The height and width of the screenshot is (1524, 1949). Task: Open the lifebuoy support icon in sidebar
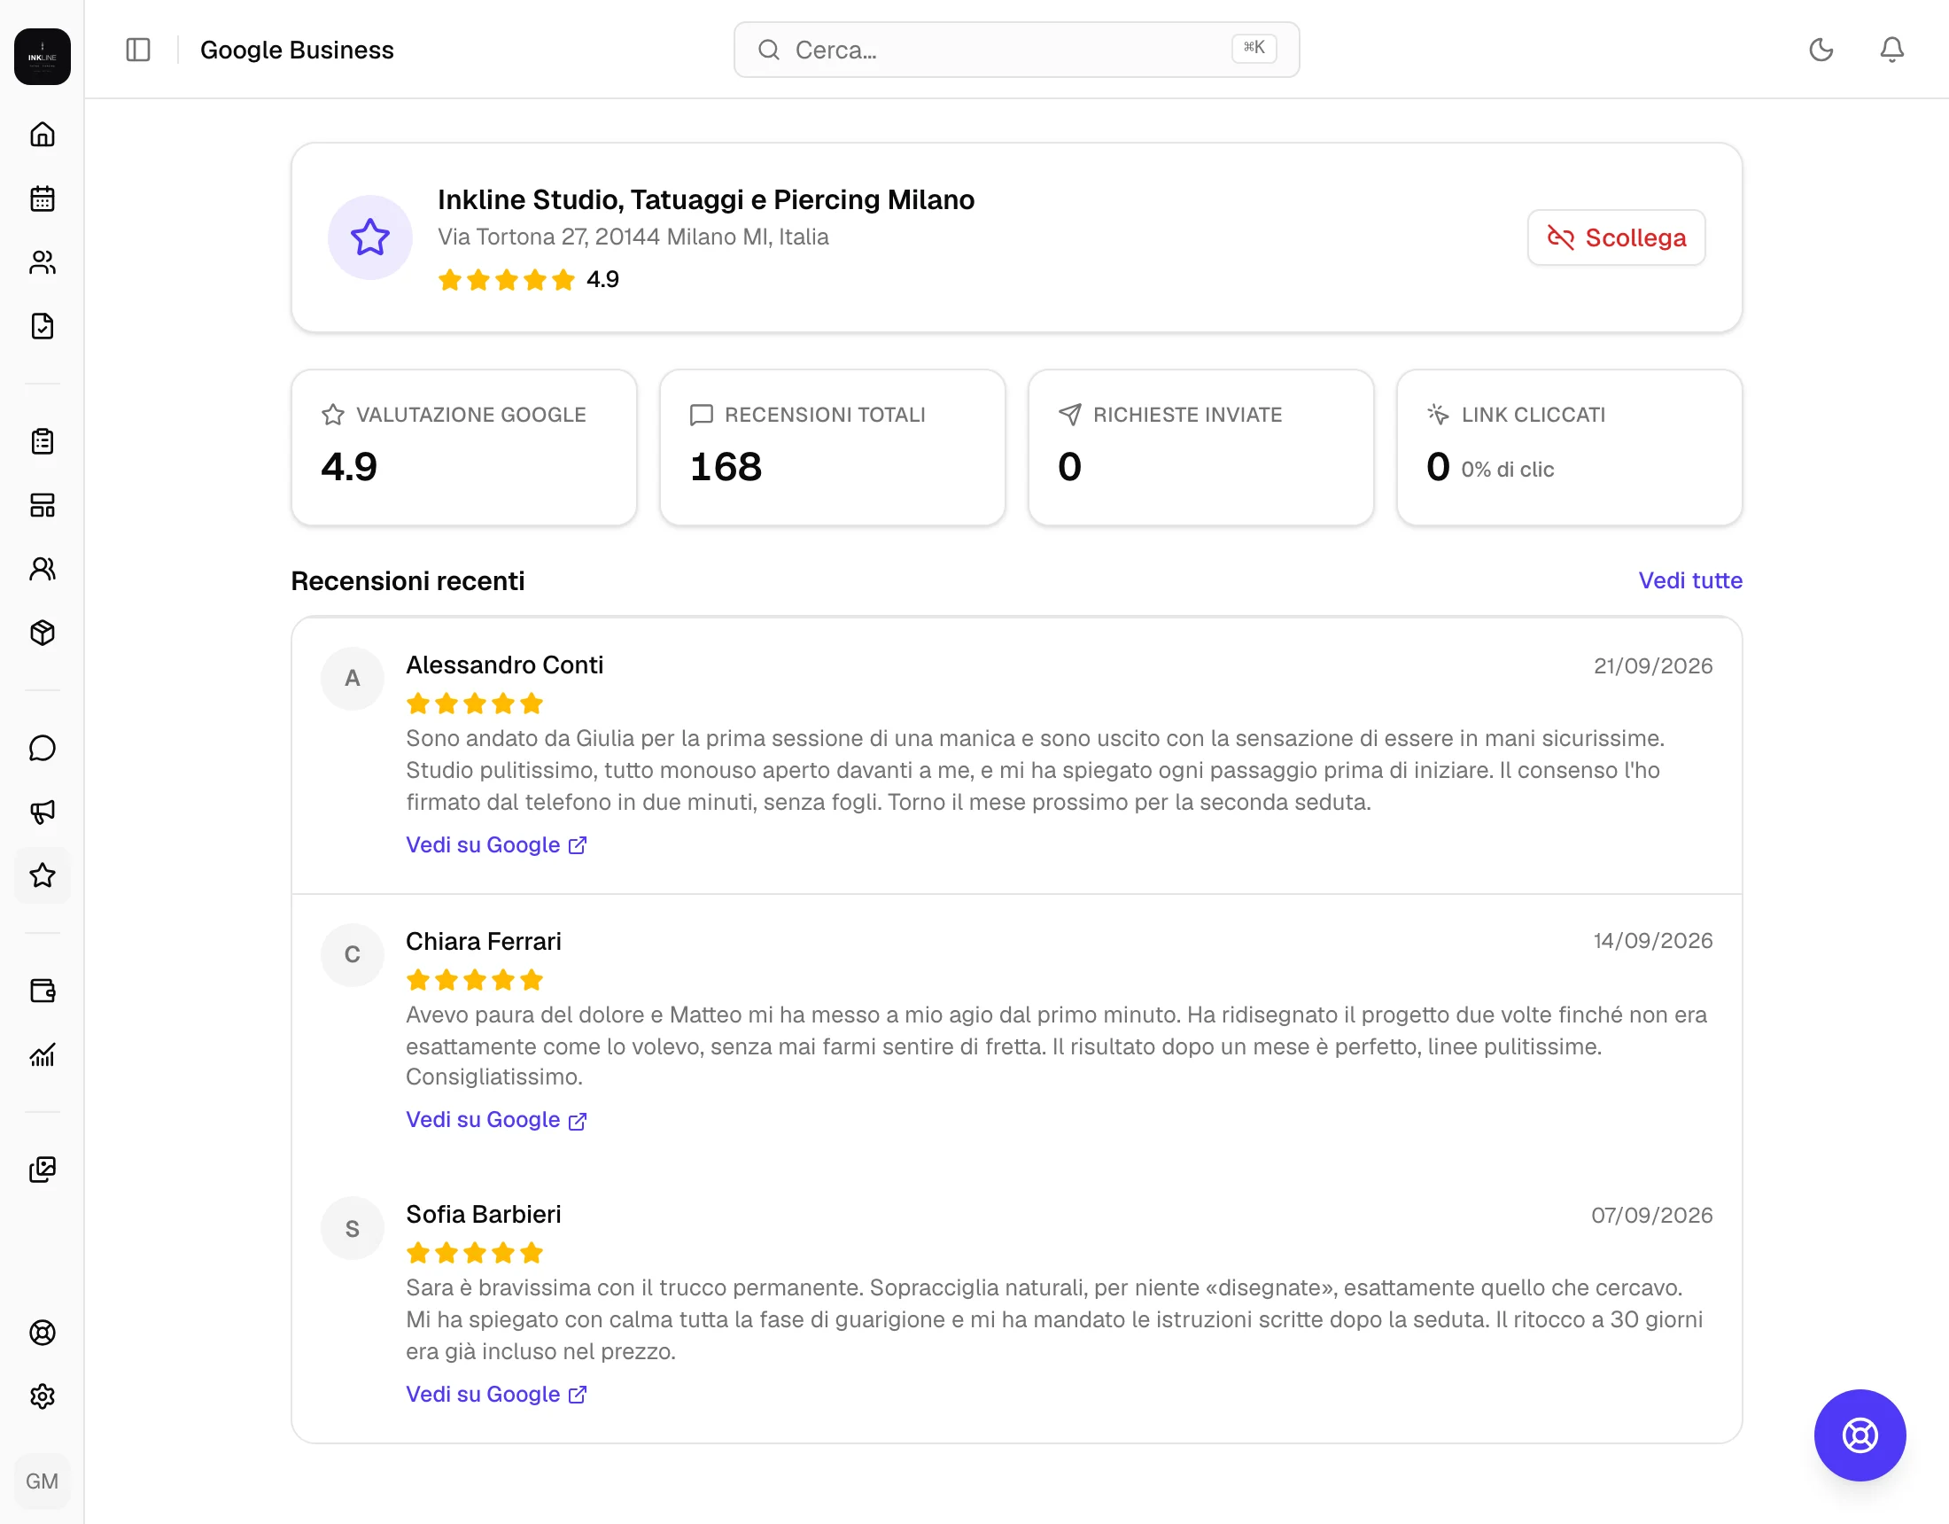tap(42, 1333)
